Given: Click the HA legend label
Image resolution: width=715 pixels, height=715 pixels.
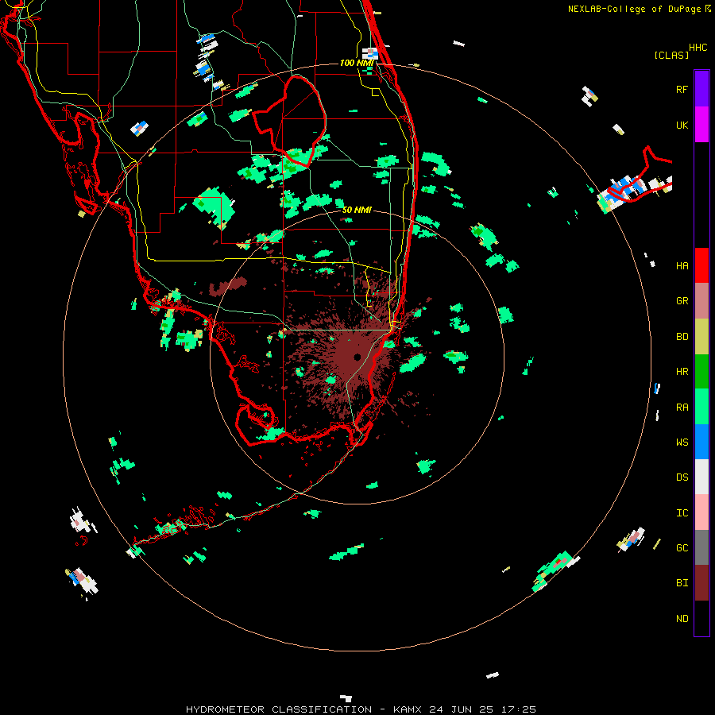Looking at the screenshot, I should 682,266.
